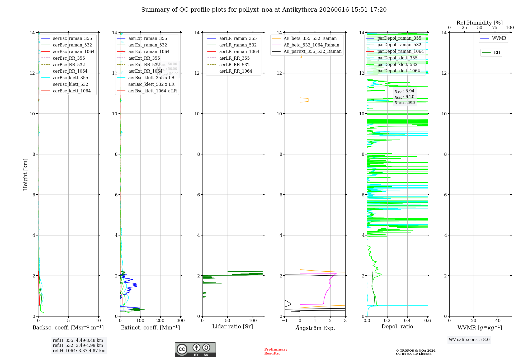
Task: Click the Height [km] axis label
Action: (25, 174)
